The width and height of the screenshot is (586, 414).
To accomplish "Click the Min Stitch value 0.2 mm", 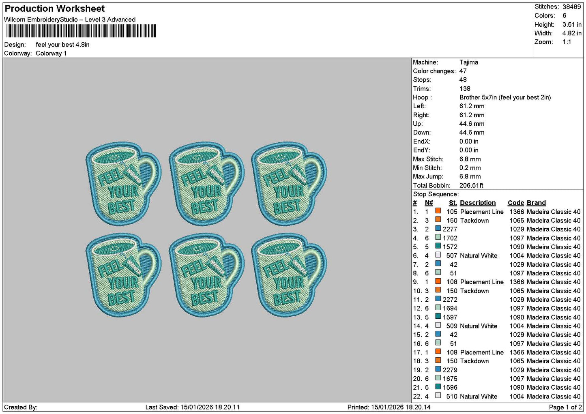I will coord(470,168).
